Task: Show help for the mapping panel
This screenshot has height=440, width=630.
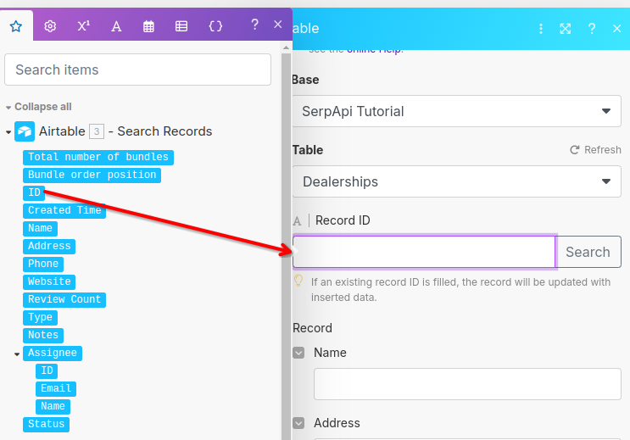Action: (x=254, y=25)
